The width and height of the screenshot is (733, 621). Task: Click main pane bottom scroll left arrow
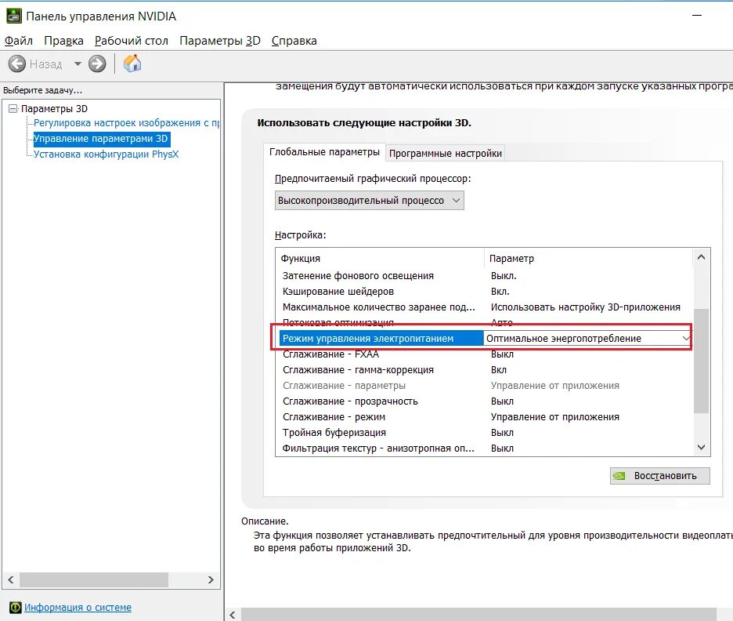click(x=233, y=615)
